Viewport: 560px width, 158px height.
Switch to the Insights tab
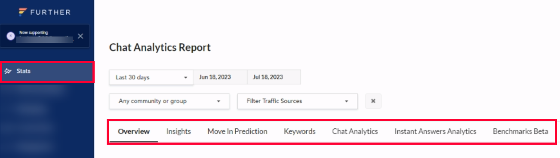point(178,131)
